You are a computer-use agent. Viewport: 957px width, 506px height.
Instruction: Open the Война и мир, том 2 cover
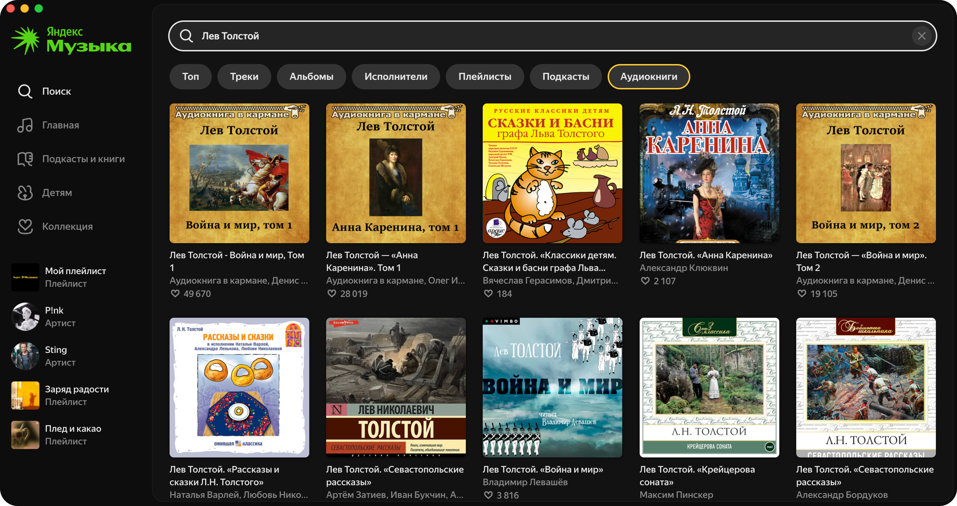coord(866,173)
